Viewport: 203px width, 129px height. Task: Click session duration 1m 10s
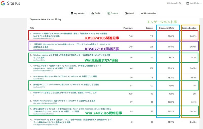pyautogui.click(x=193, y=78)
